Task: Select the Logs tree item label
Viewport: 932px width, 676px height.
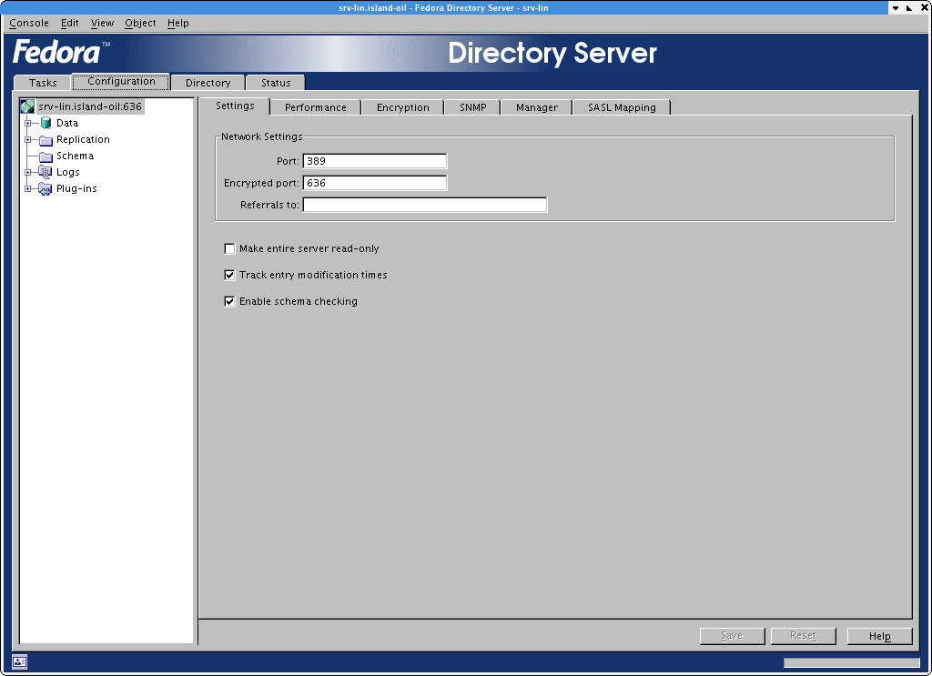Action: tap(67, 172)
